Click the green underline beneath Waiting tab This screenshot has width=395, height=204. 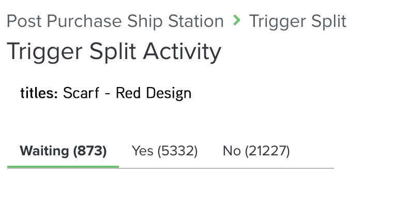pyautogui.click(x=63, y=167)
